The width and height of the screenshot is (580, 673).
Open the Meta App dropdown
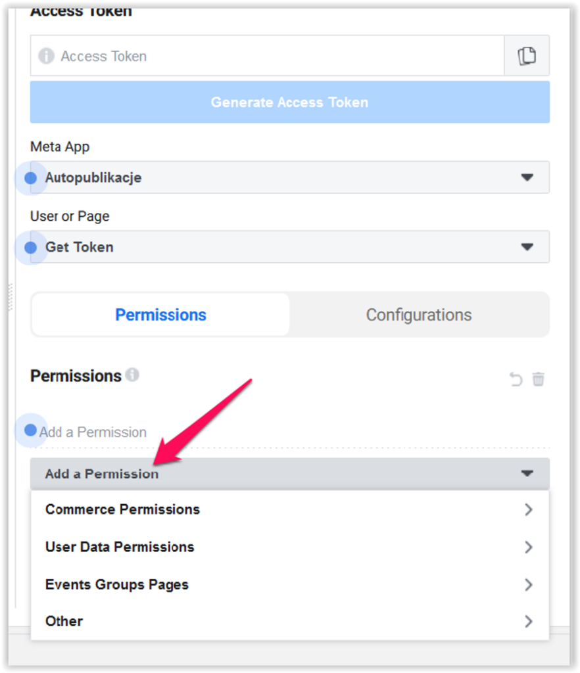coord(289,177)
